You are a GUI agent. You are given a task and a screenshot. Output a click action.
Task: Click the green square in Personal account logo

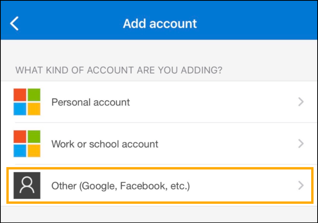(x=34, y=95)
